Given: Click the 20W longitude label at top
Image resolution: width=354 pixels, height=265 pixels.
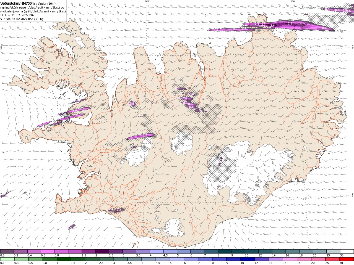Looking at the screenshot, I should [x=147, y=1].
